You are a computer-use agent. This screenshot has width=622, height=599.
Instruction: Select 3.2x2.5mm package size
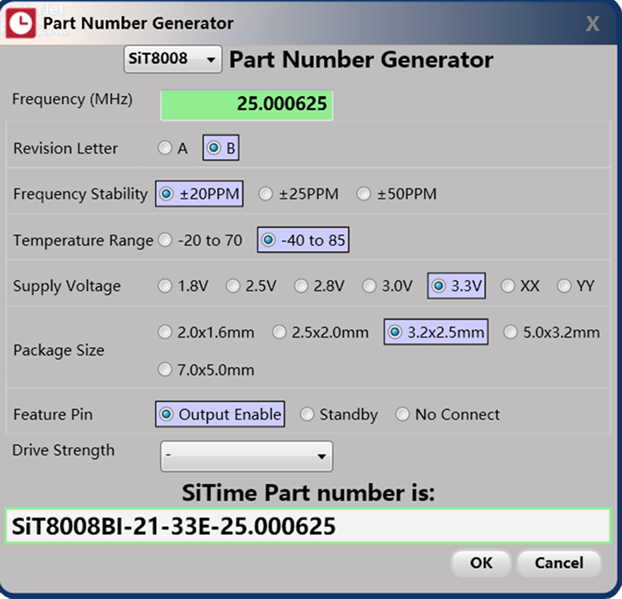click(x=435, y=332)
